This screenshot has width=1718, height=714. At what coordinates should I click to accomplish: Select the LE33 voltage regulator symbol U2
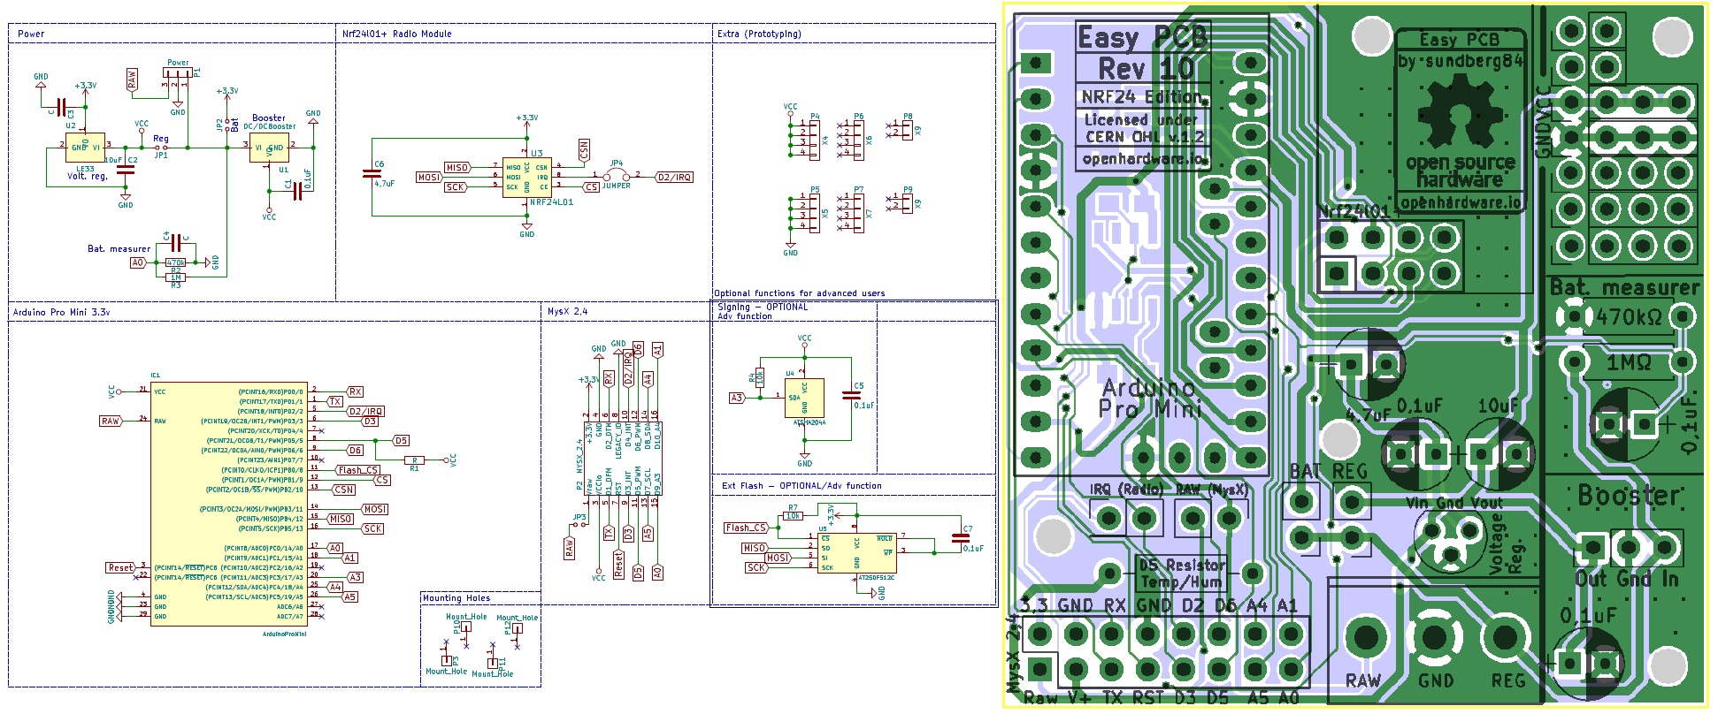point(85,148)
